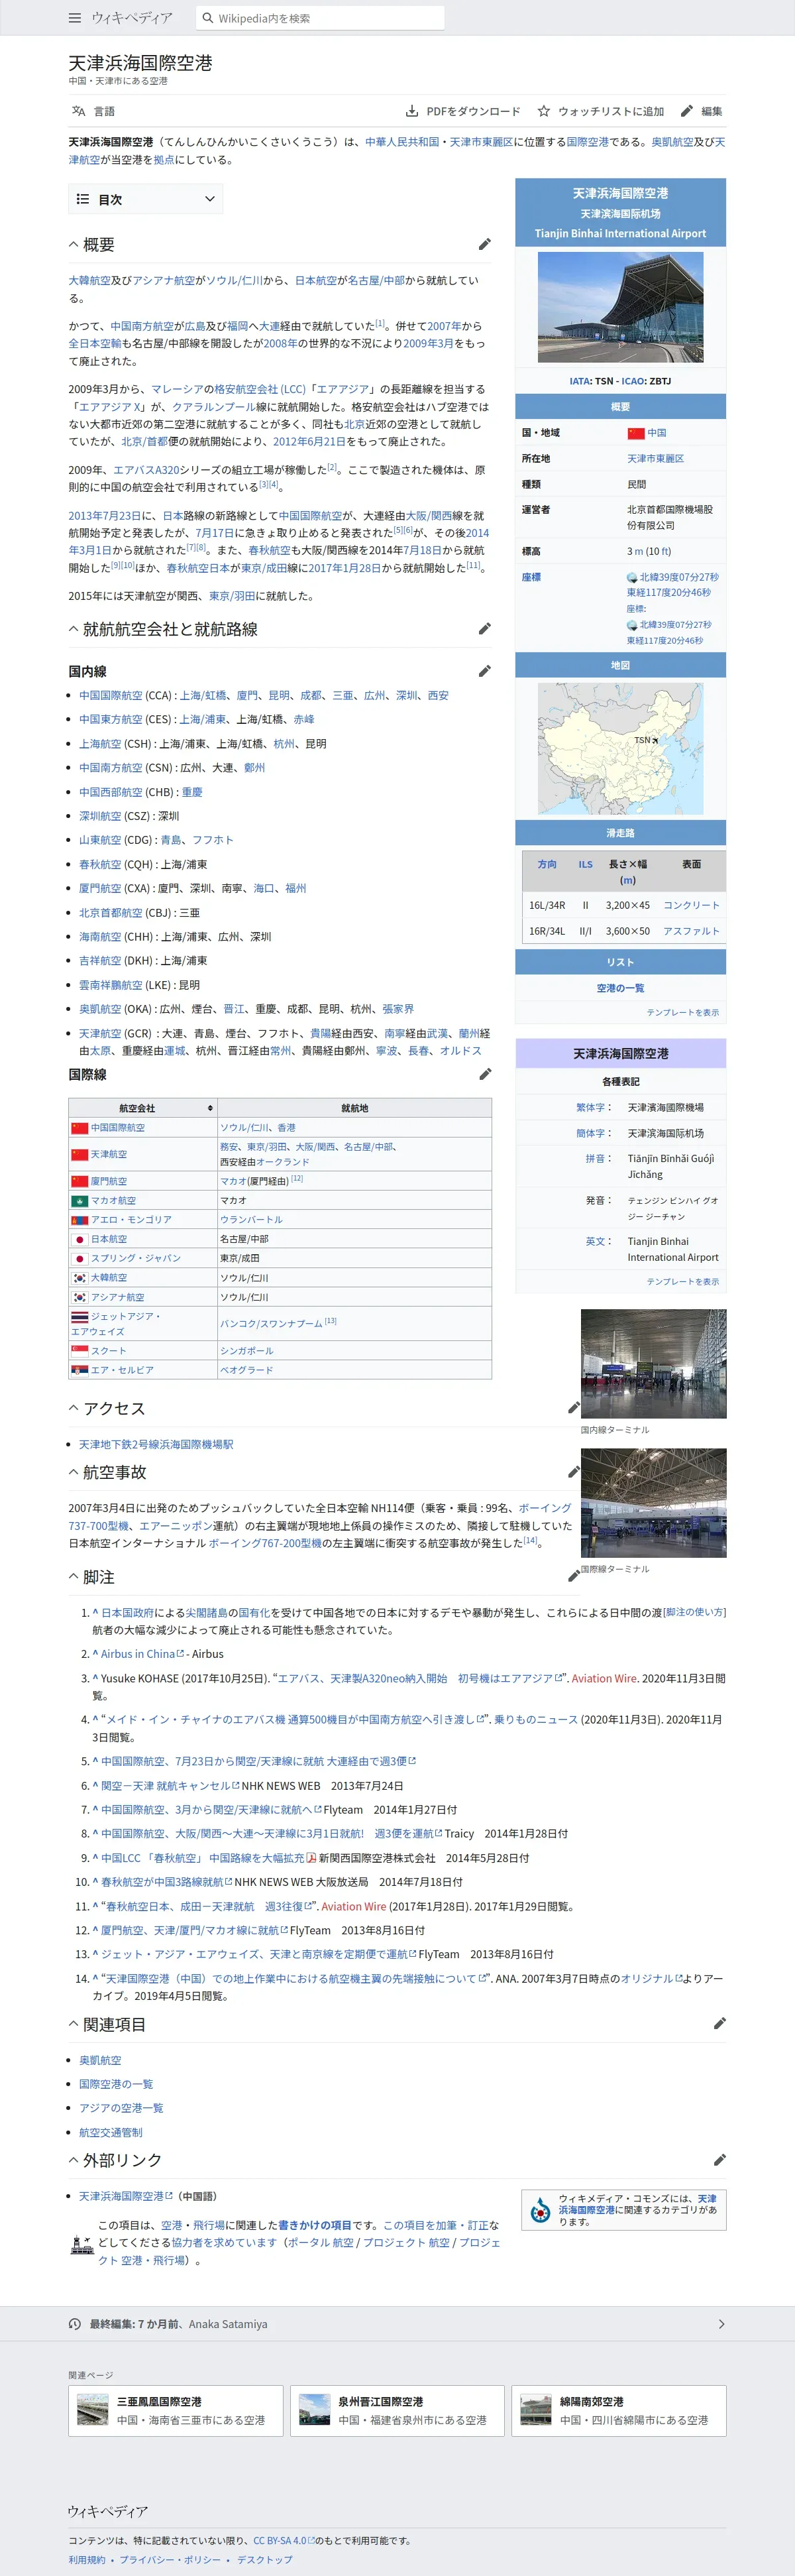Collapse the 概要 section heading
Image resolution: width=795 pixels, height=2576 pixels.
74,244
